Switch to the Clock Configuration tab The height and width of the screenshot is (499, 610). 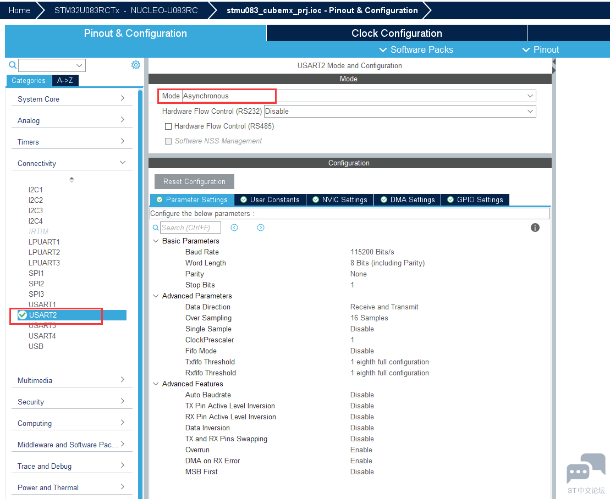coord(397,33)
